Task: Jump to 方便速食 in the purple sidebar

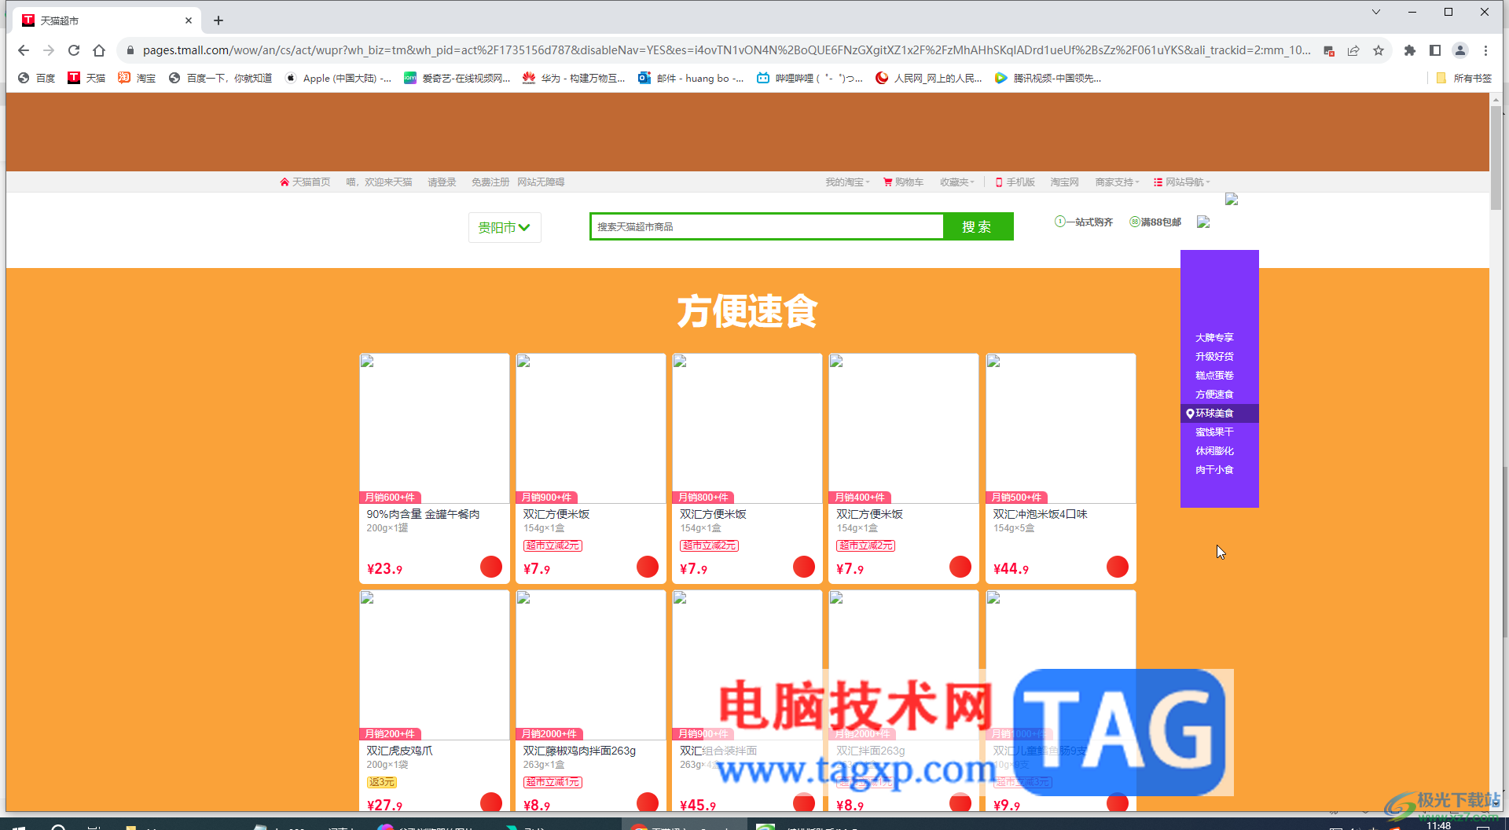Action: pos(1214,395)
